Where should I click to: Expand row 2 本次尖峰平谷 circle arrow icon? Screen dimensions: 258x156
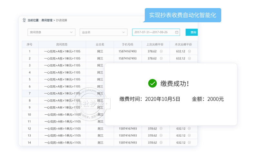pos(189,58)
